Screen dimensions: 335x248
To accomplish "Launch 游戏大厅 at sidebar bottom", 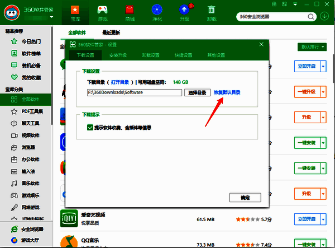I will (x=25, y=240).
